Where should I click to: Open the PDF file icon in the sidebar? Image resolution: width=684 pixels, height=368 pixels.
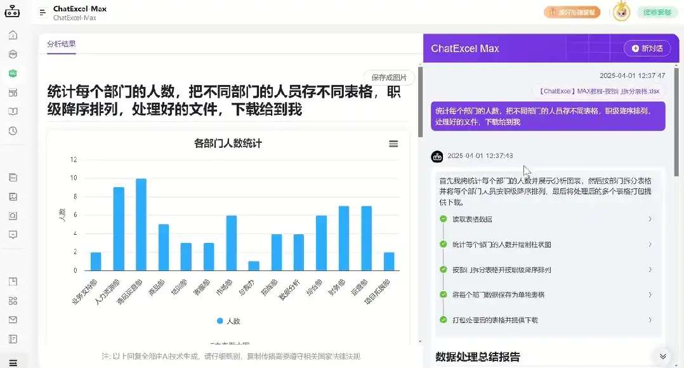tap(13, 178)
